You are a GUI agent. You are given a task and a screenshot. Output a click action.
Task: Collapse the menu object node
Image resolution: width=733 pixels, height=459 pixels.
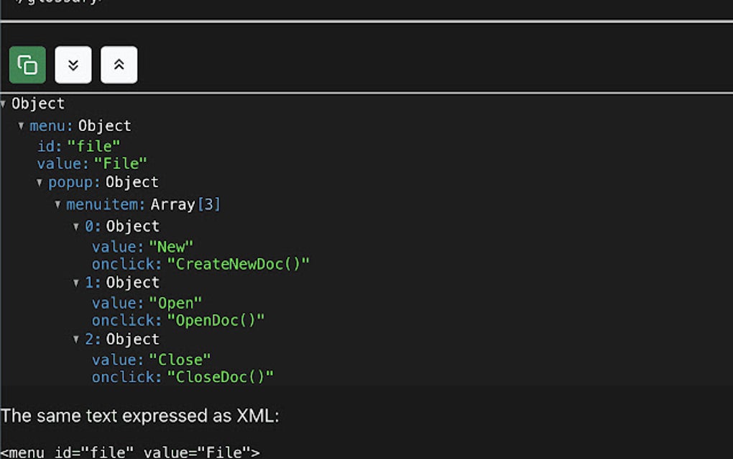[22, 126]
